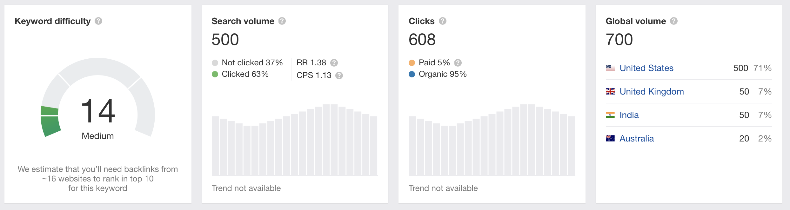The width and height of the screenshot is (790, 210).
Task: Click the United States flag icon
Action: coord(610,68)
